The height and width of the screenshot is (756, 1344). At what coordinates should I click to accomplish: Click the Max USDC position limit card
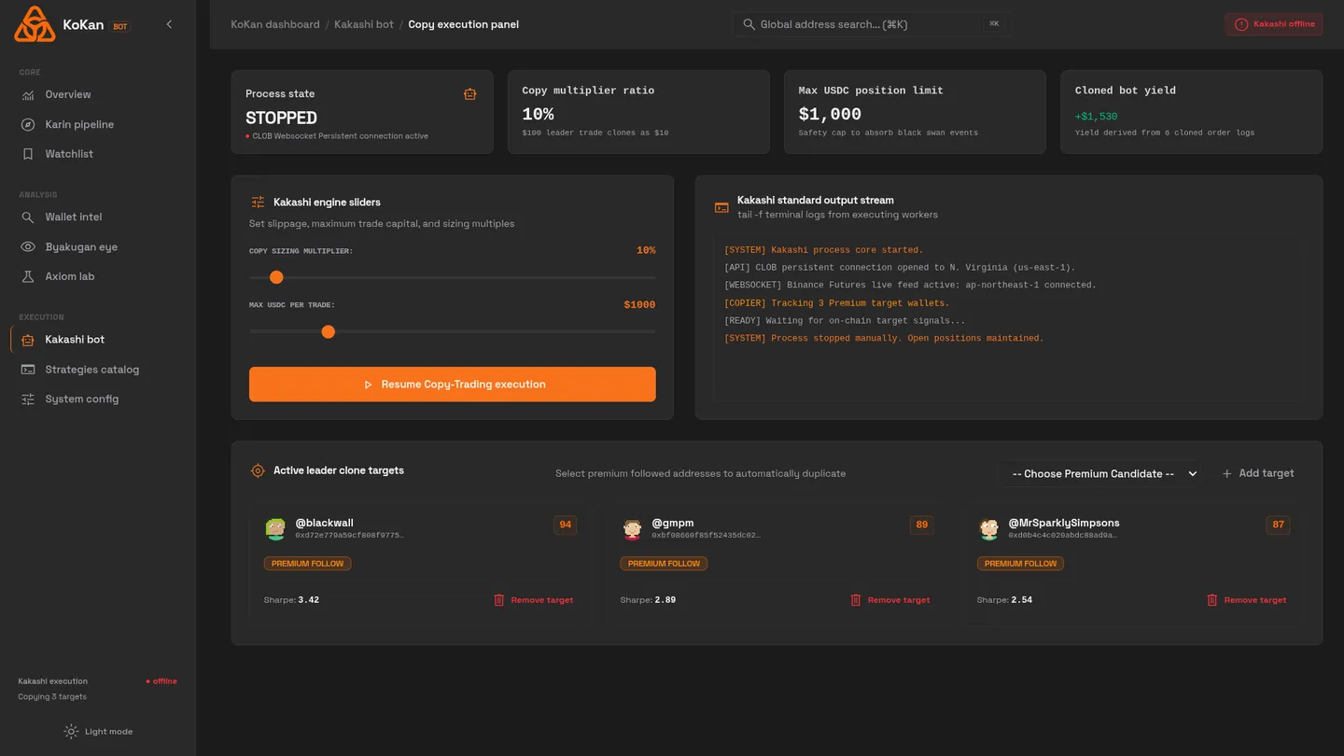click(915, 112)
